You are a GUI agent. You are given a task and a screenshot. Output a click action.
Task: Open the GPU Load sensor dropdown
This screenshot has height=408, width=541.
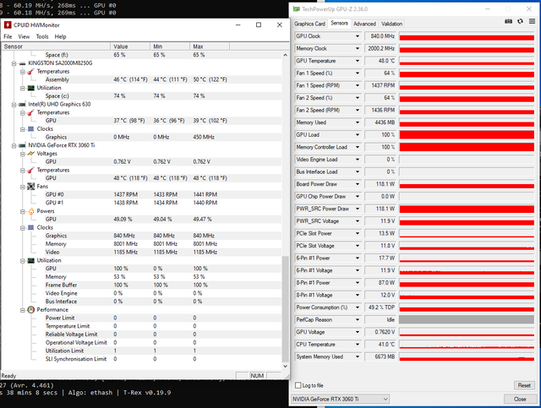pyautogui.click(x=358, y=135)
